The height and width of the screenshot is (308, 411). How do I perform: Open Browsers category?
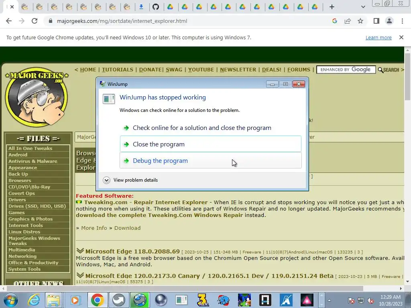coord(20,180)
